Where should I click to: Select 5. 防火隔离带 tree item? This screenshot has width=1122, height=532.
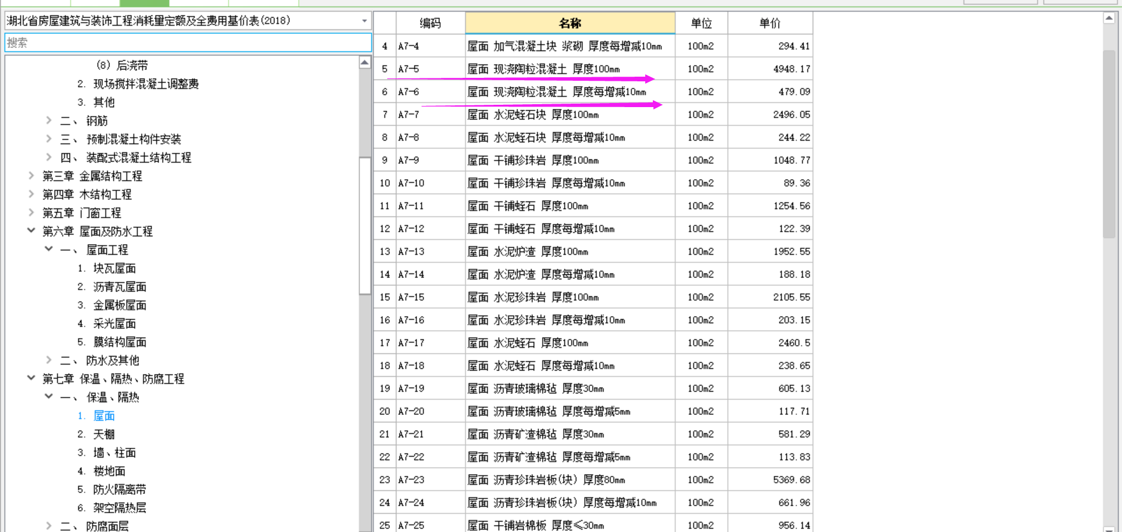(112, 489)
